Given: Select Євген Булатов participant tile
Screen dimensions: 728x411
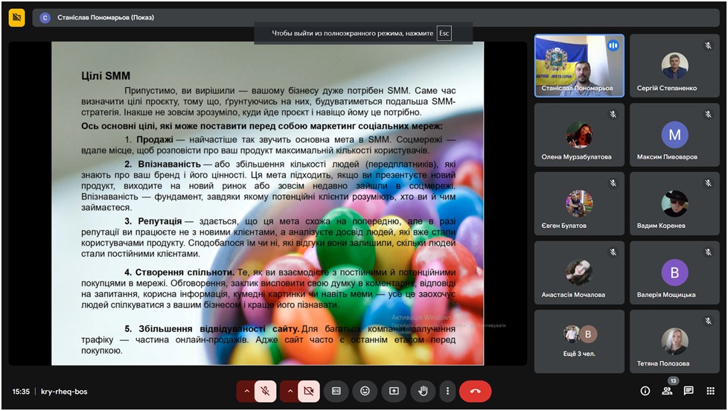Looking at the screenshot, I should pos(579,203).
